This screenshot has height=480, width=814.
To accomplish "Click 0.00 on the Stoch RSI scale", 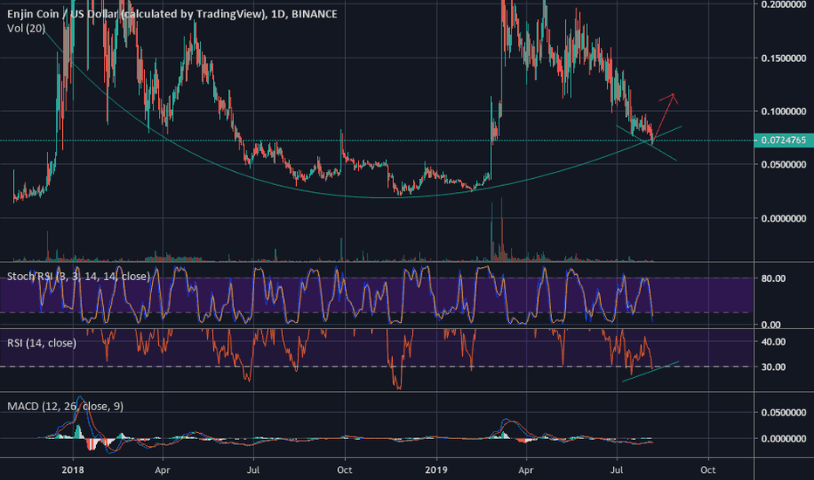I will click(x=770, y=325).
